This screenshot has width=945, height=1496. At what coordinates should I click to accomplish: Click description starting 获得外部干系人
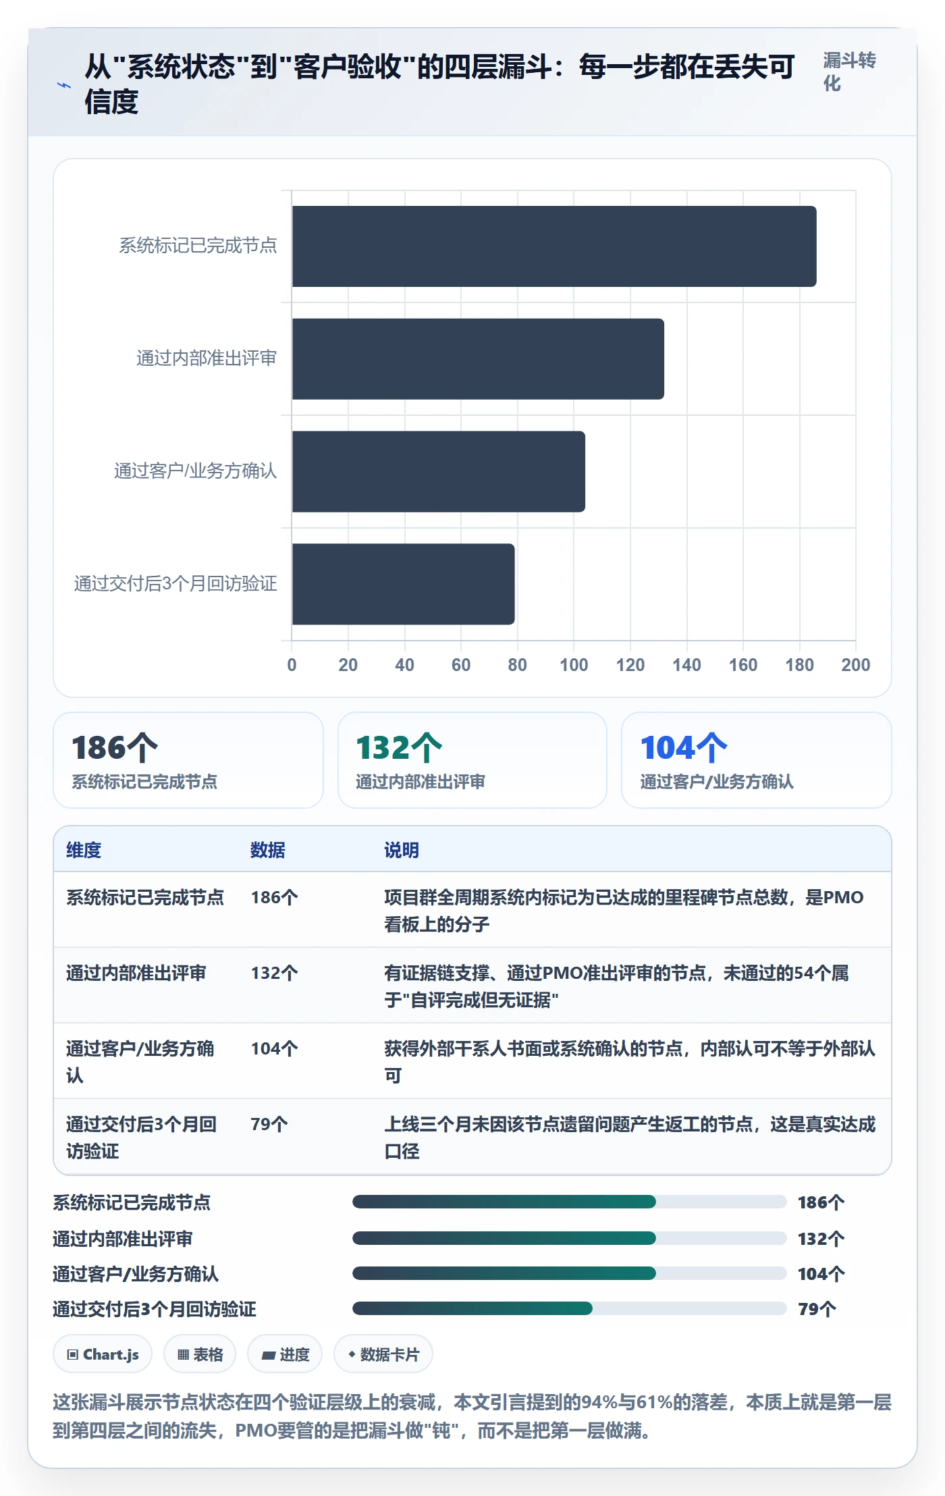[x=630, y=1062]
